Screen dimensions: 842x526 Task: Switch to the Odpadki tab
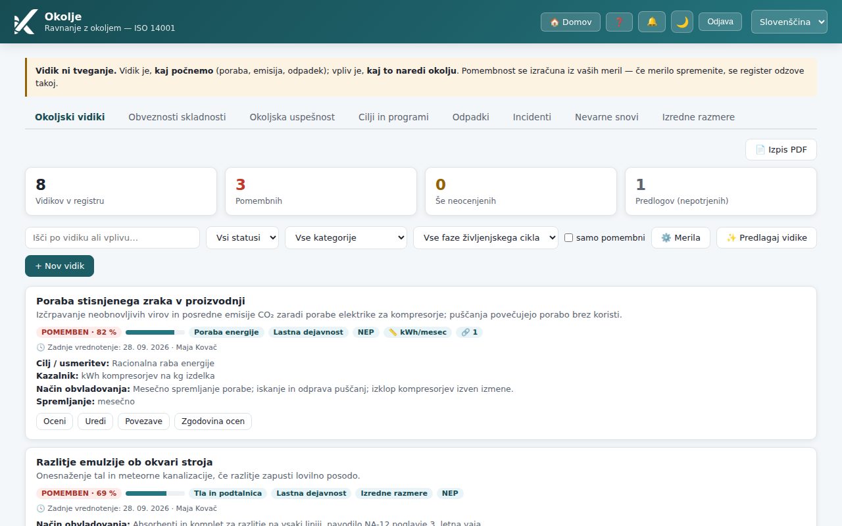(470, 117)
